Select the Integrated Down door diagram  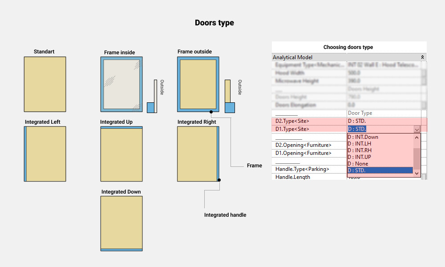point(121,224)
